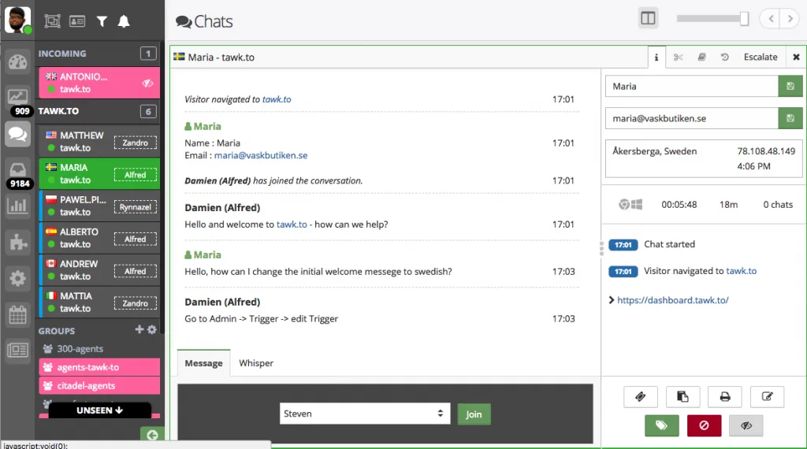Open the notifications bell
The height and width of the screenshot is (449, 807).
point(124,21)
